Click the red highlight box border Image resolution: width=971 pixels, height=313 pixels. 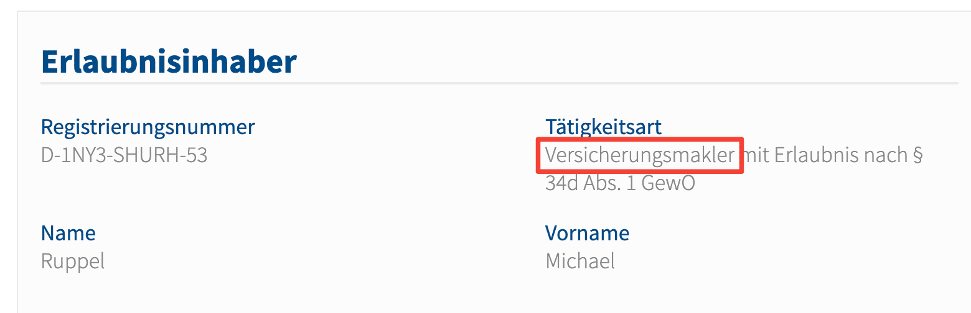(640, 140)
